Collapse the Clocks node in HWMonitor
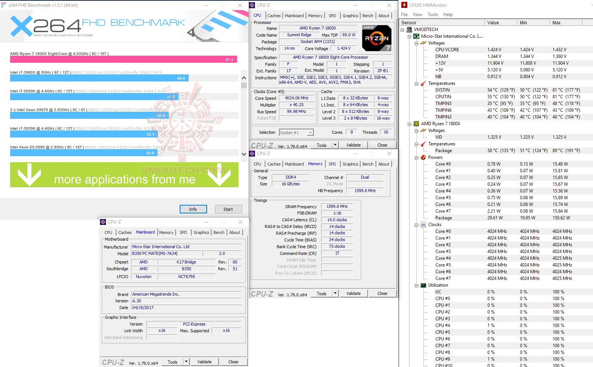The height and width of the screenshot is (367, 593). (416, 225)
